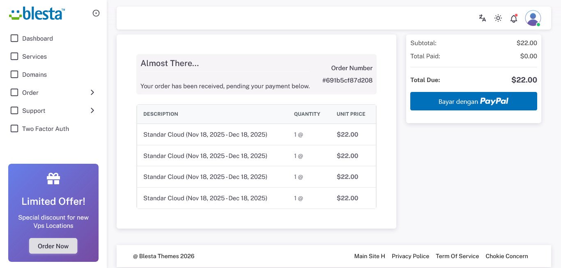The width and height of the screenshot is (561, 268).
Task: Click the Blesta logo
Action: [37, 13]
